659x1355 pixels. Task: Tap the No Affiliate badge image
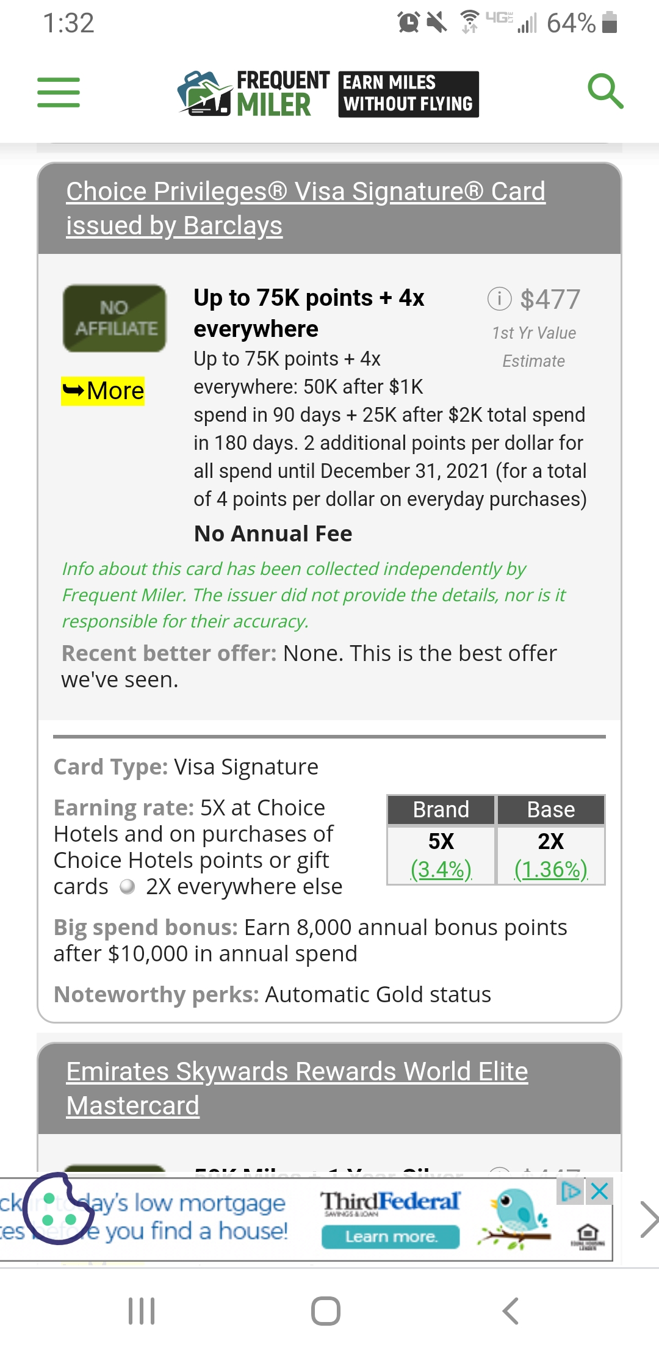click(x=115, y=318)
